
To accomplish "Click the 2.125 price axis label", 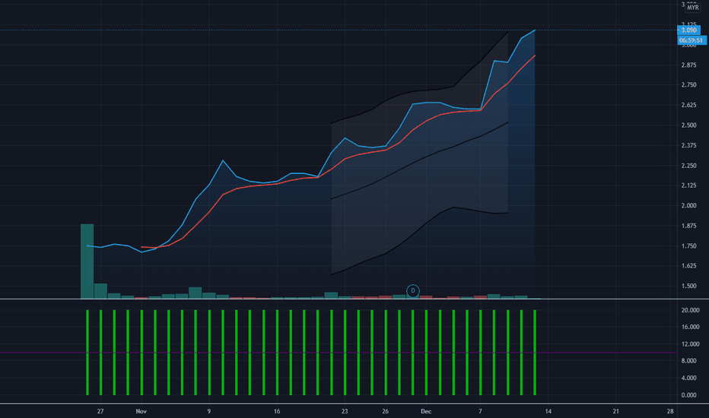I will [688, 185].
